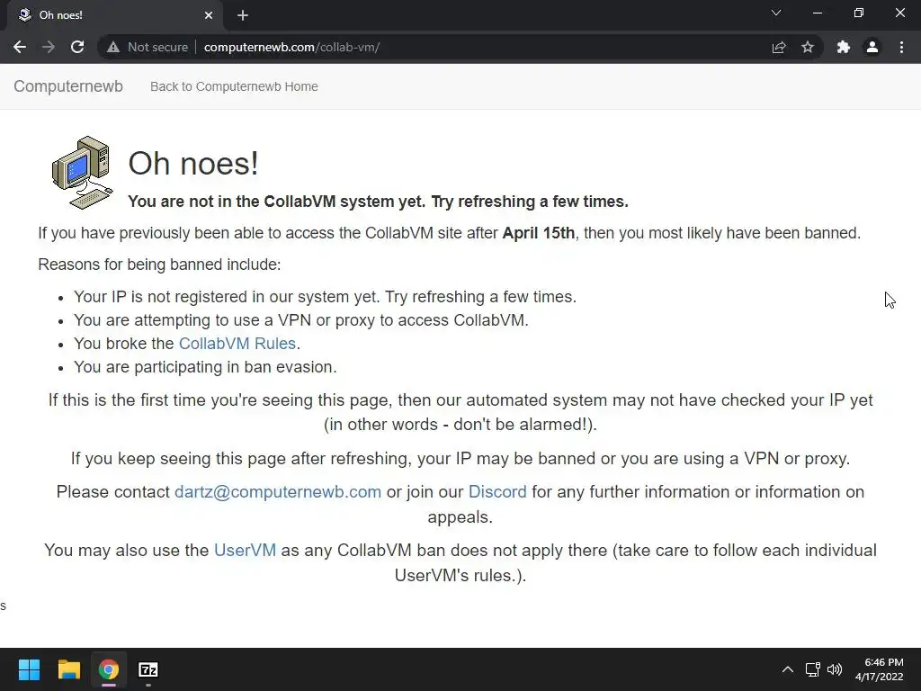The height and width of the screenshot is (691, 921).
Task: Click 'Reasons for being banned include:' text
Action: (159, 265)
